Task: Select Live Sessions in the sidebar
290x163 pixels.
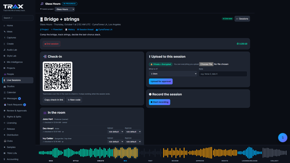Action: click(x=18, y=80)
